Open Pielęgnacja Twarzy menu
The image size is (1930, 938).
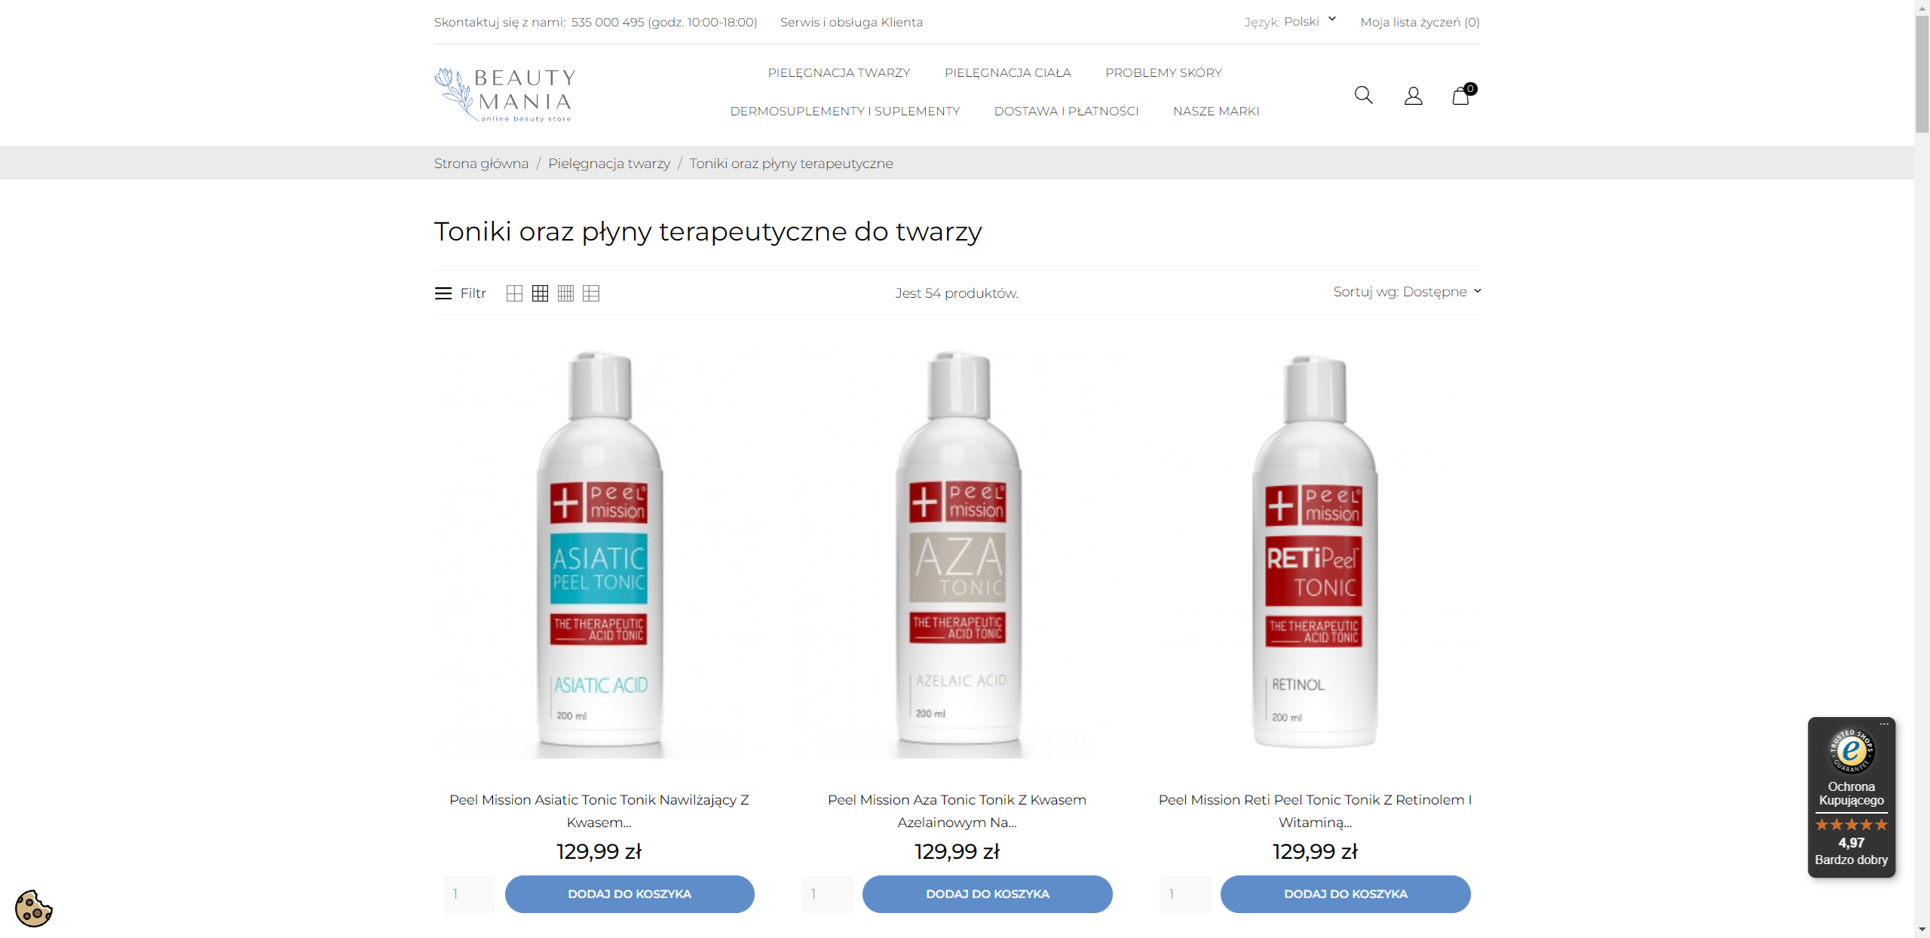click(x=838, y=72)
